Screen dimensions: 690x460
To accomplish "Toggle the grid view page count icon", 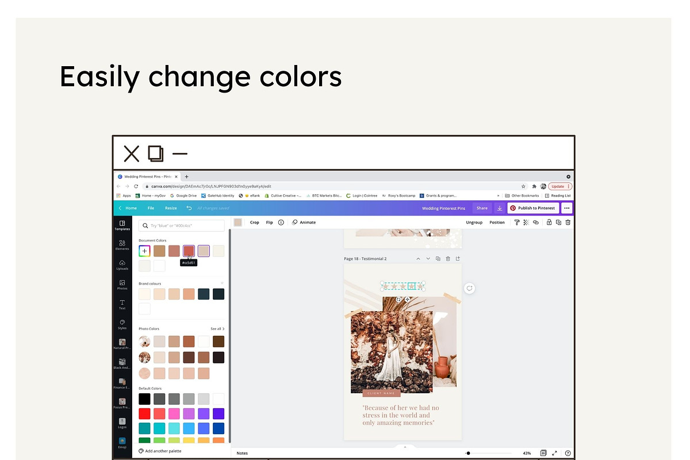I will point(543,453).
